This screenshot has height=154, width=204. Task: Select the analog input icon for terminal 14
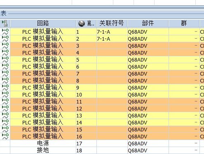[x=5, y=122]
